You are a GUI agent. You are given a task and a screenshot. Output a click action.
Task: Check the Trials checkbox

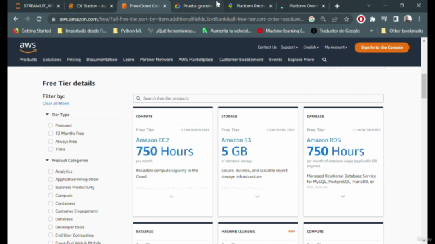(x=50, y=149)
